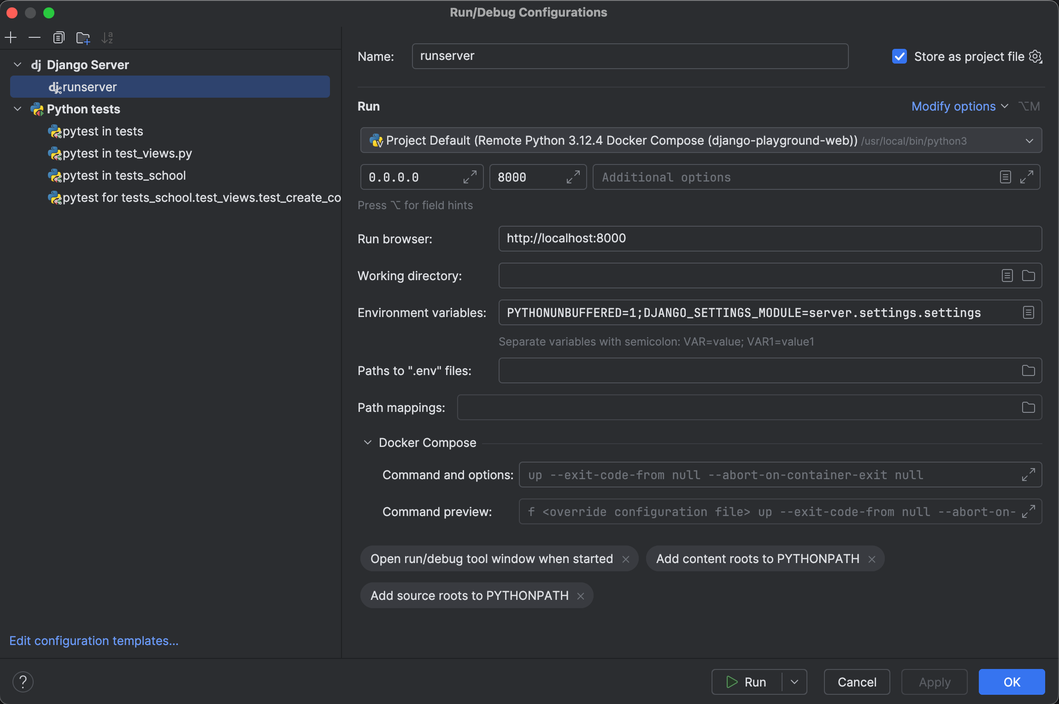Click the Add New Configuration plus icon
This screenshot has width=1059, height=704.
pos(11,37)
